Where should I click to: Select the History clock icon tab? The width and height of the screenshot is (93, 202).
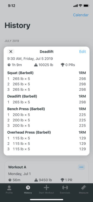28,188
